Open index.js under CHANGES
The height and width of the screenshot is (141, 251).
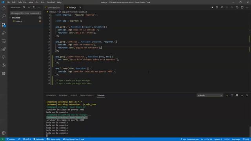pos(25,21)
